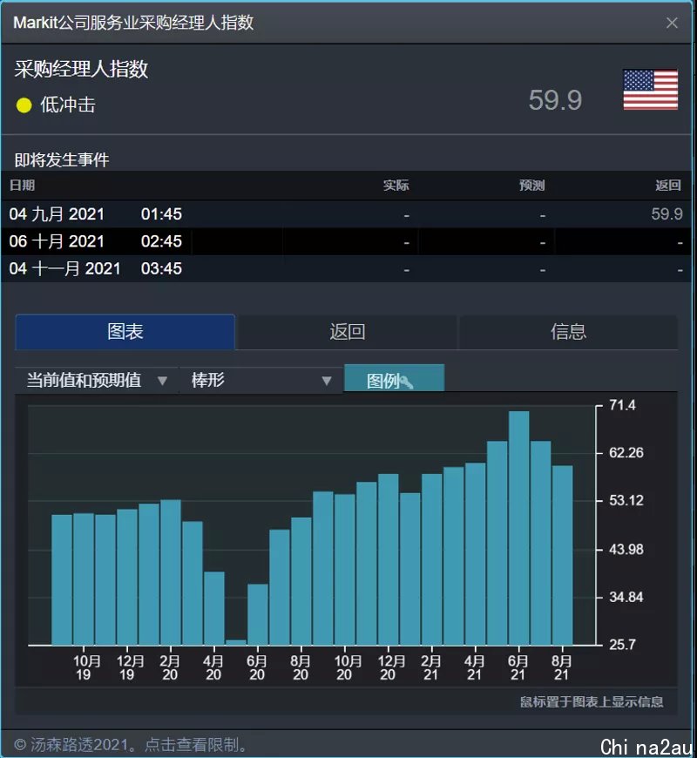Viewport: 697px width, 758px height.
Task: Click the 01:45 time entry
Action: point(161,214)
